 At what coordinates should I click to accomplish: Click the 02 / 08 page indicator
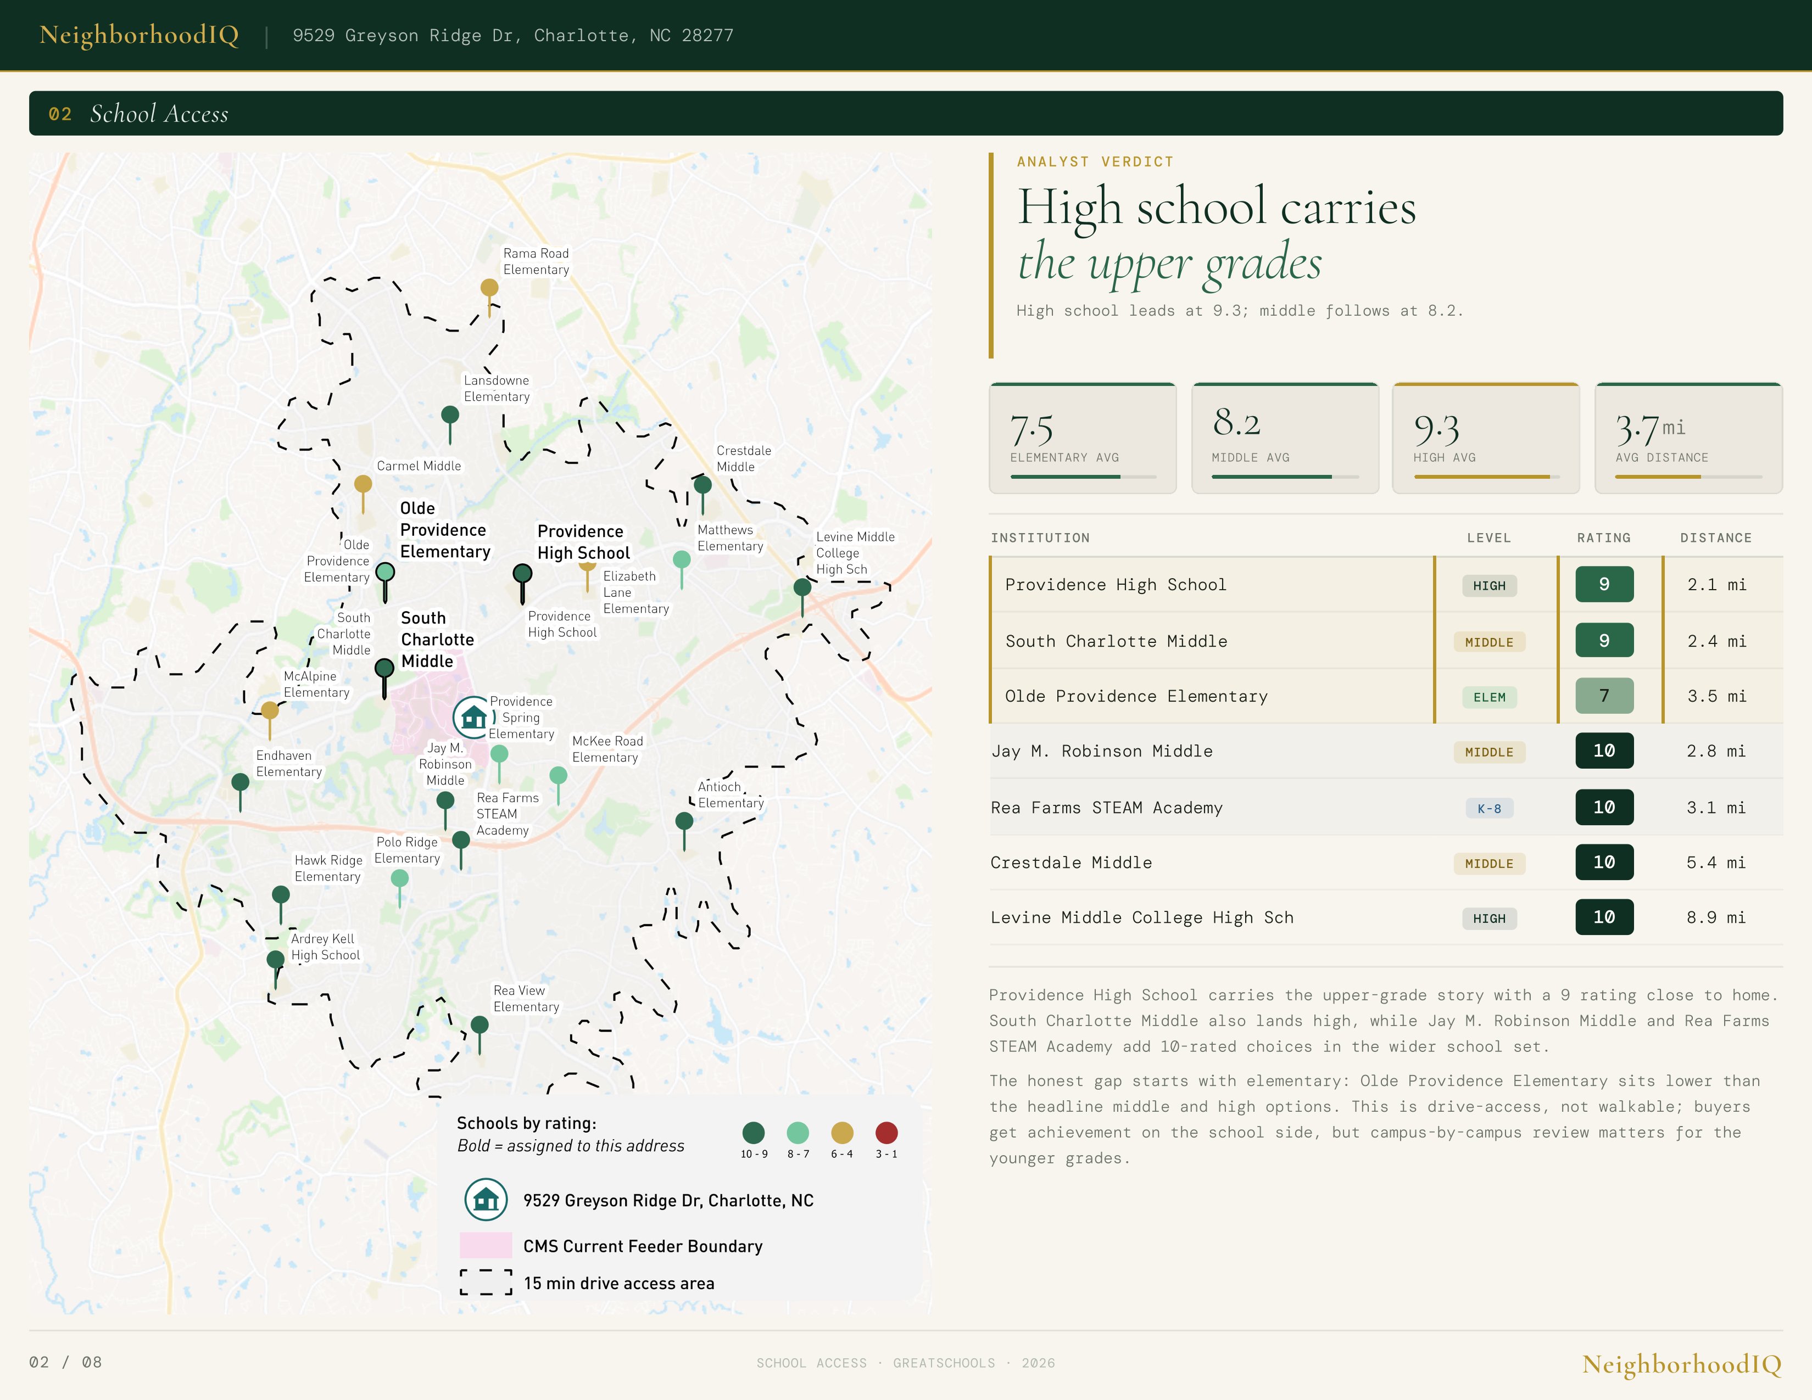click(x=65, y=1362)
